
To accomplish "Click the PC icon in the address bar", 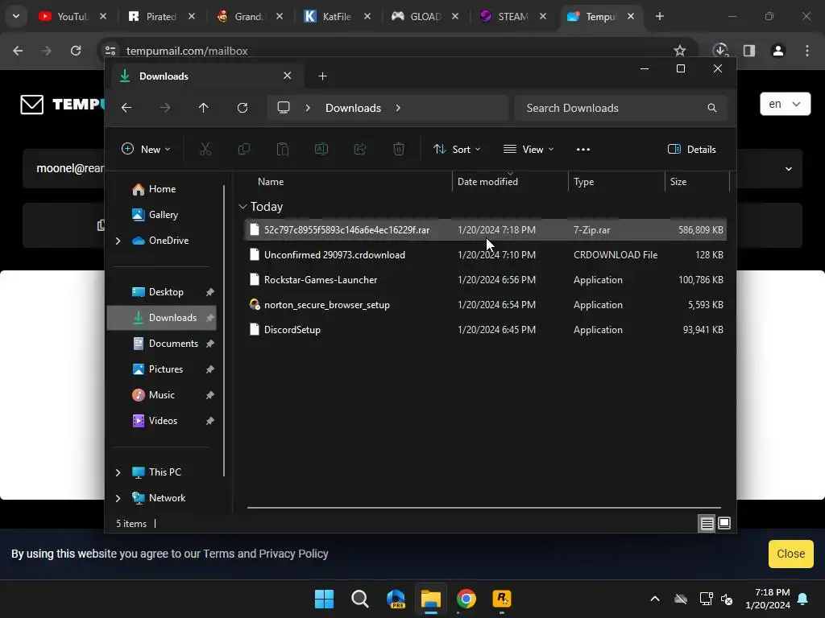I will coord(284,108).
